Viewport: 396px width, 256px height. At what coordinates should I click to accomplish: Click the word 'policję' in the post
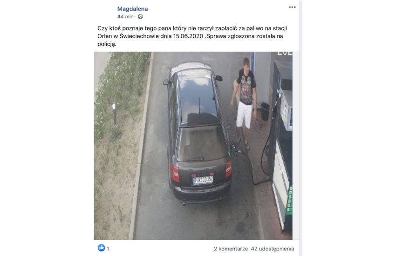click(x=106, y=44)
